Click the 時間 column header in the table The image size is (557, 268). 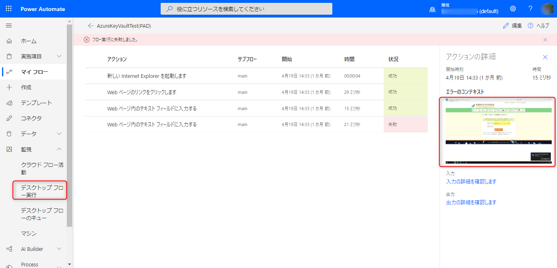(x=349, y=59)
